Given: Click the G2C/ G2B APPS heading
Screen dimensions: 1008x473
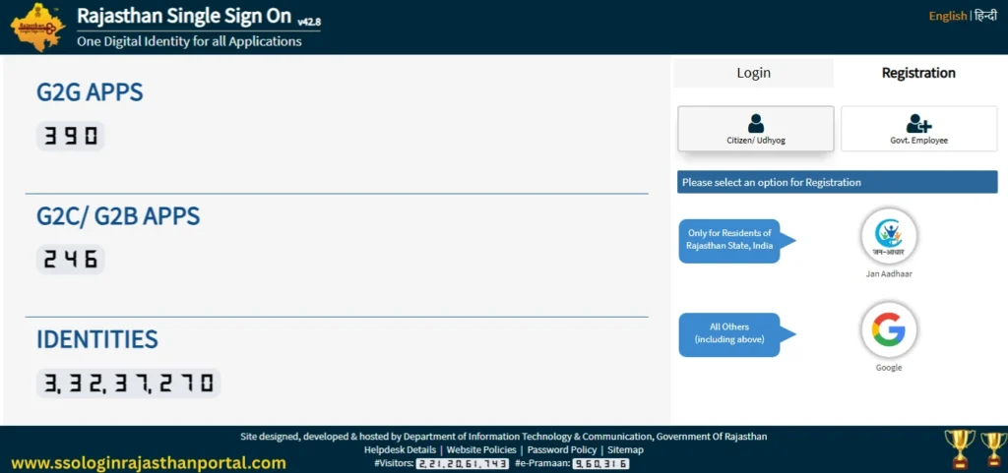Looking at the screenshot, I should point(118,216).
